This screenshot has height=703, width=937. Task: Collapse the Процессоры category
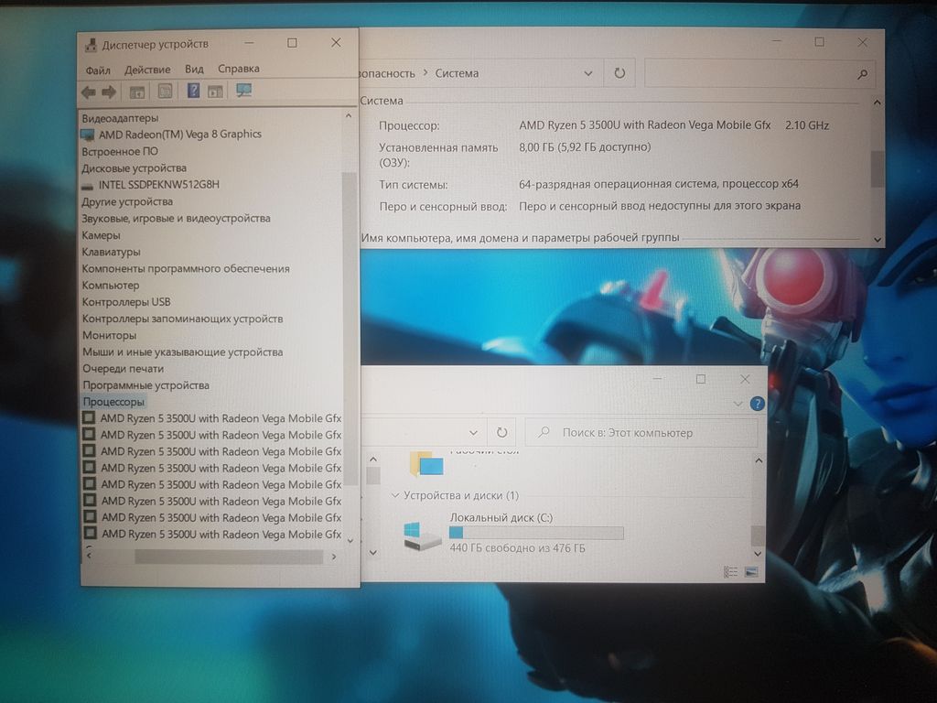(x=113, y=402)
